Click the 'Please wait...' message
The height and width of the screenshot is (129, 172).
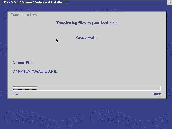(x=87, y=38)
